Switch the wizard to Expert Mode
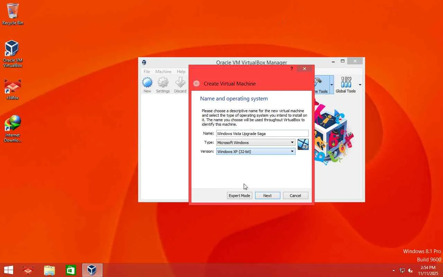The height and width of the screenshot is (277, 443). pos(239,196)
